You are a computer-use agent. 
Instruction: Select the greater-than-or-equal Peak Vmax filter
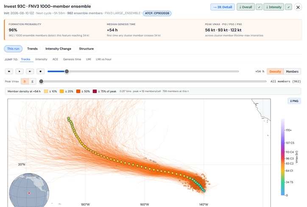(25, 82)
